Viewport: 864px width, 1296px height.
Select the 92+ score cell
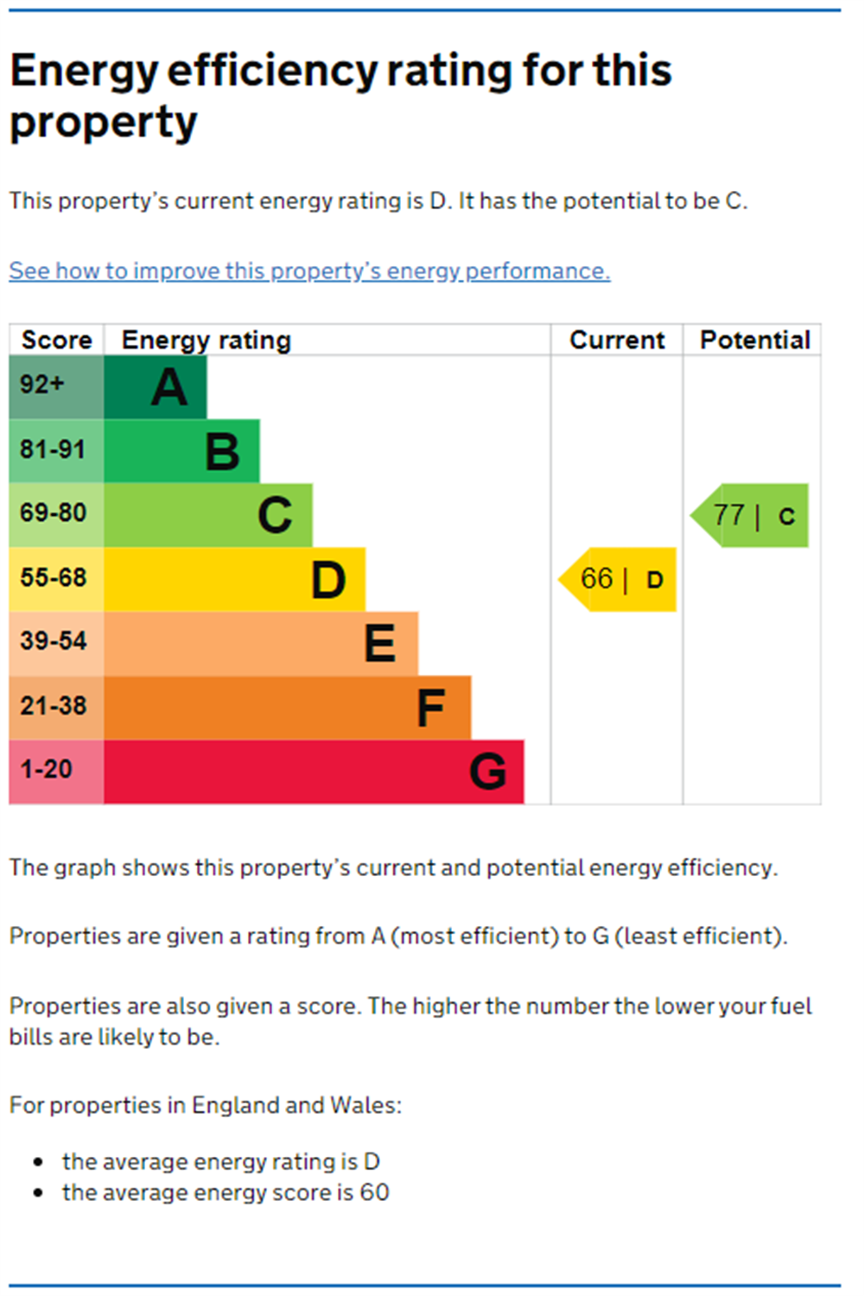click(57, 387)
